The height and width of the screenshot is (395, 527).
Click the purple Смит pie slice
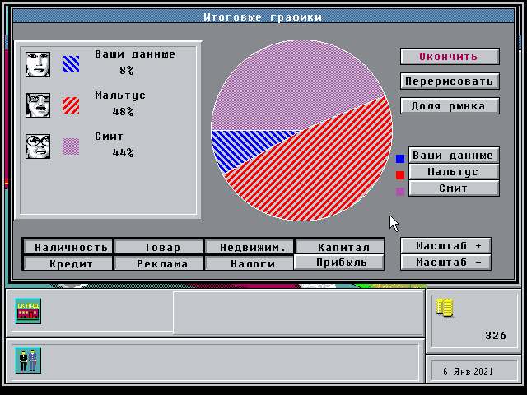pos(292,87)
